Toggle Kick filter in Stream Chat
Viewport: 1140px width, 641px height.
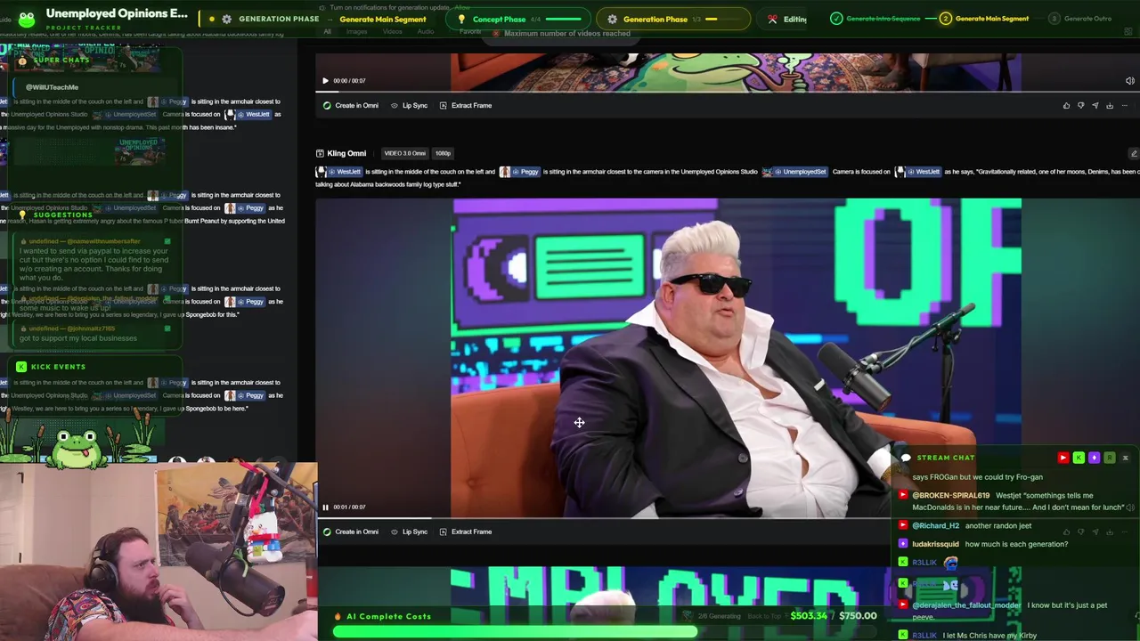coord(1079,458)
